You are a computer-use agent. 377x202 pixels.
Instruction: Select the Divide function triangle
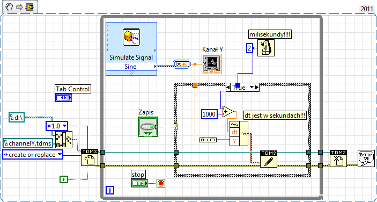(228, 111)
